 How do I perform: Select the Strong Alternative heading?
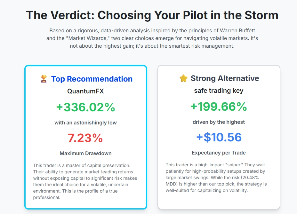click(x=225, y=78)
